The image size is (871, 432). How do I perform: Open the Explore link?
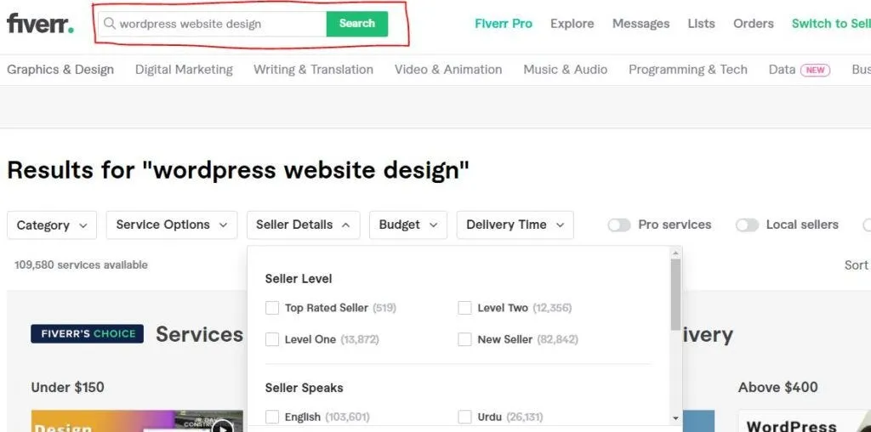(572, 23)
